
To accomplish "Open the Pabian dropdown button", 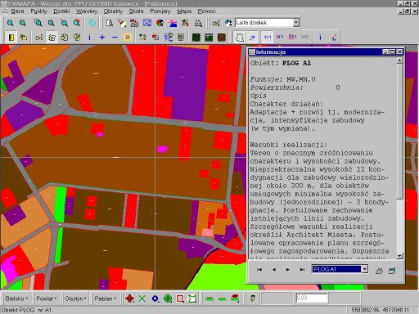I will click(x=105, y=298).
